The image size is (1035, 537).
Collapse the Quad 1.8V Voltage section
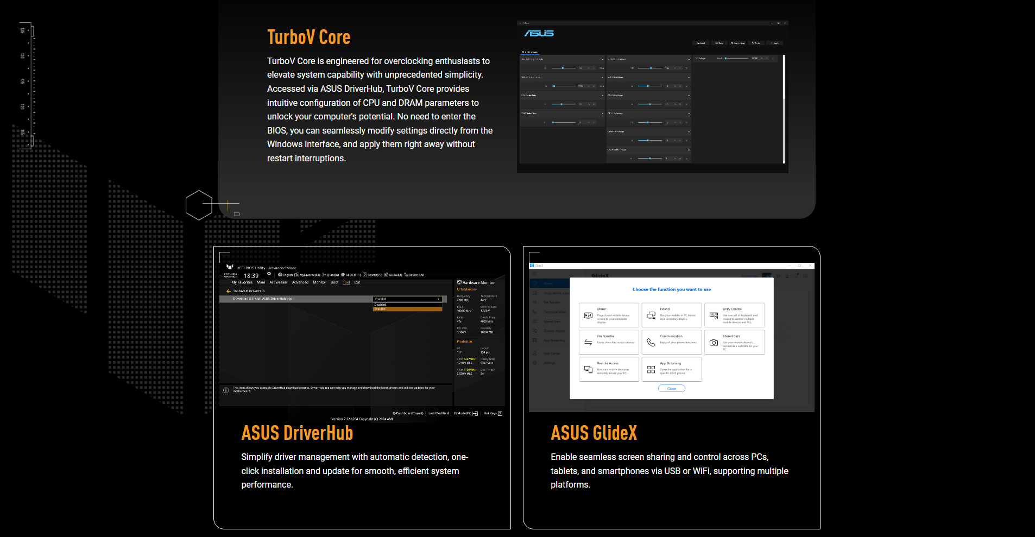[x=689, y=131]
